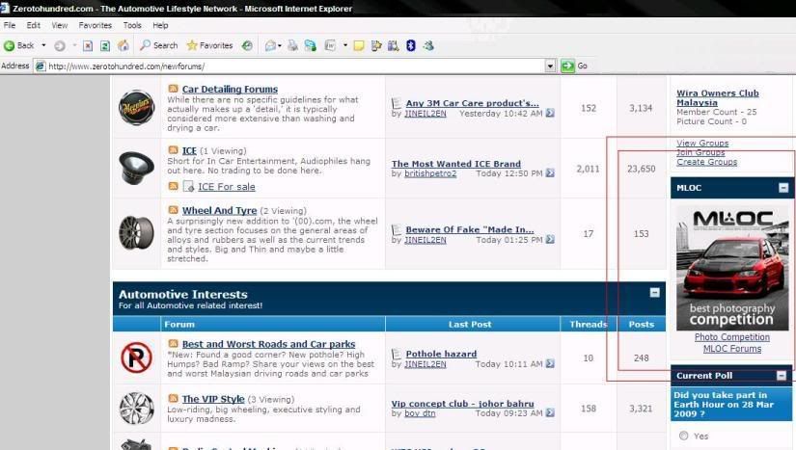Collapse the Automotive Interests category
This screenshot has width=796, height=450.
point(655,293)
